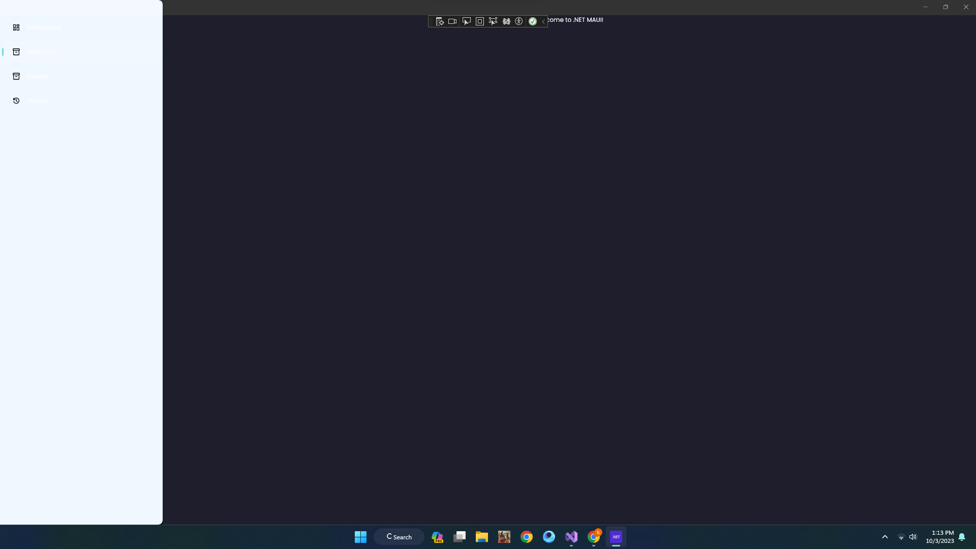
Task: Click the screen recording camera icon
Action: [x=452, y=21]
